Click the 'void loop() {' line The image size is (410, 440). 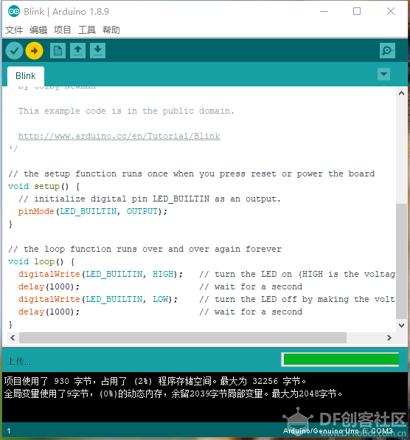[x=41, y=261]
